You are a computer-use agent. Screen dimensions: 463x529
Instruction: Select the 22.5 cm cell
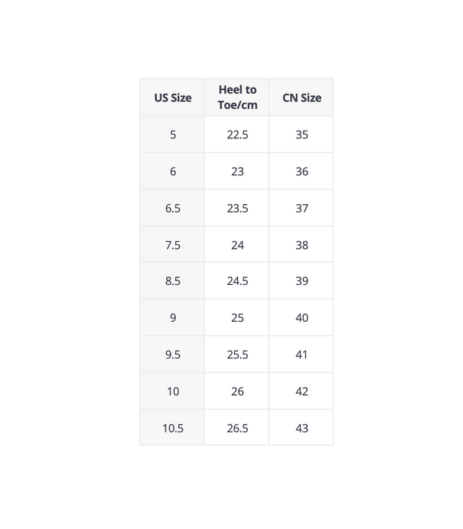[x=236, y=135]
